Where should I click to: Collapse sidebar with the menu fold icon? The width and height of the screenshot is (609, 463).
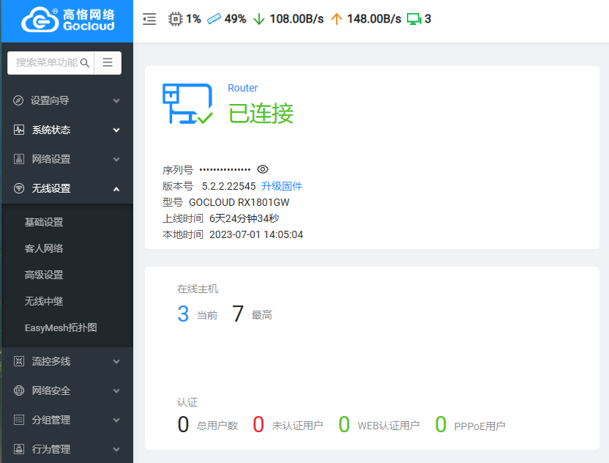[149, 19]
